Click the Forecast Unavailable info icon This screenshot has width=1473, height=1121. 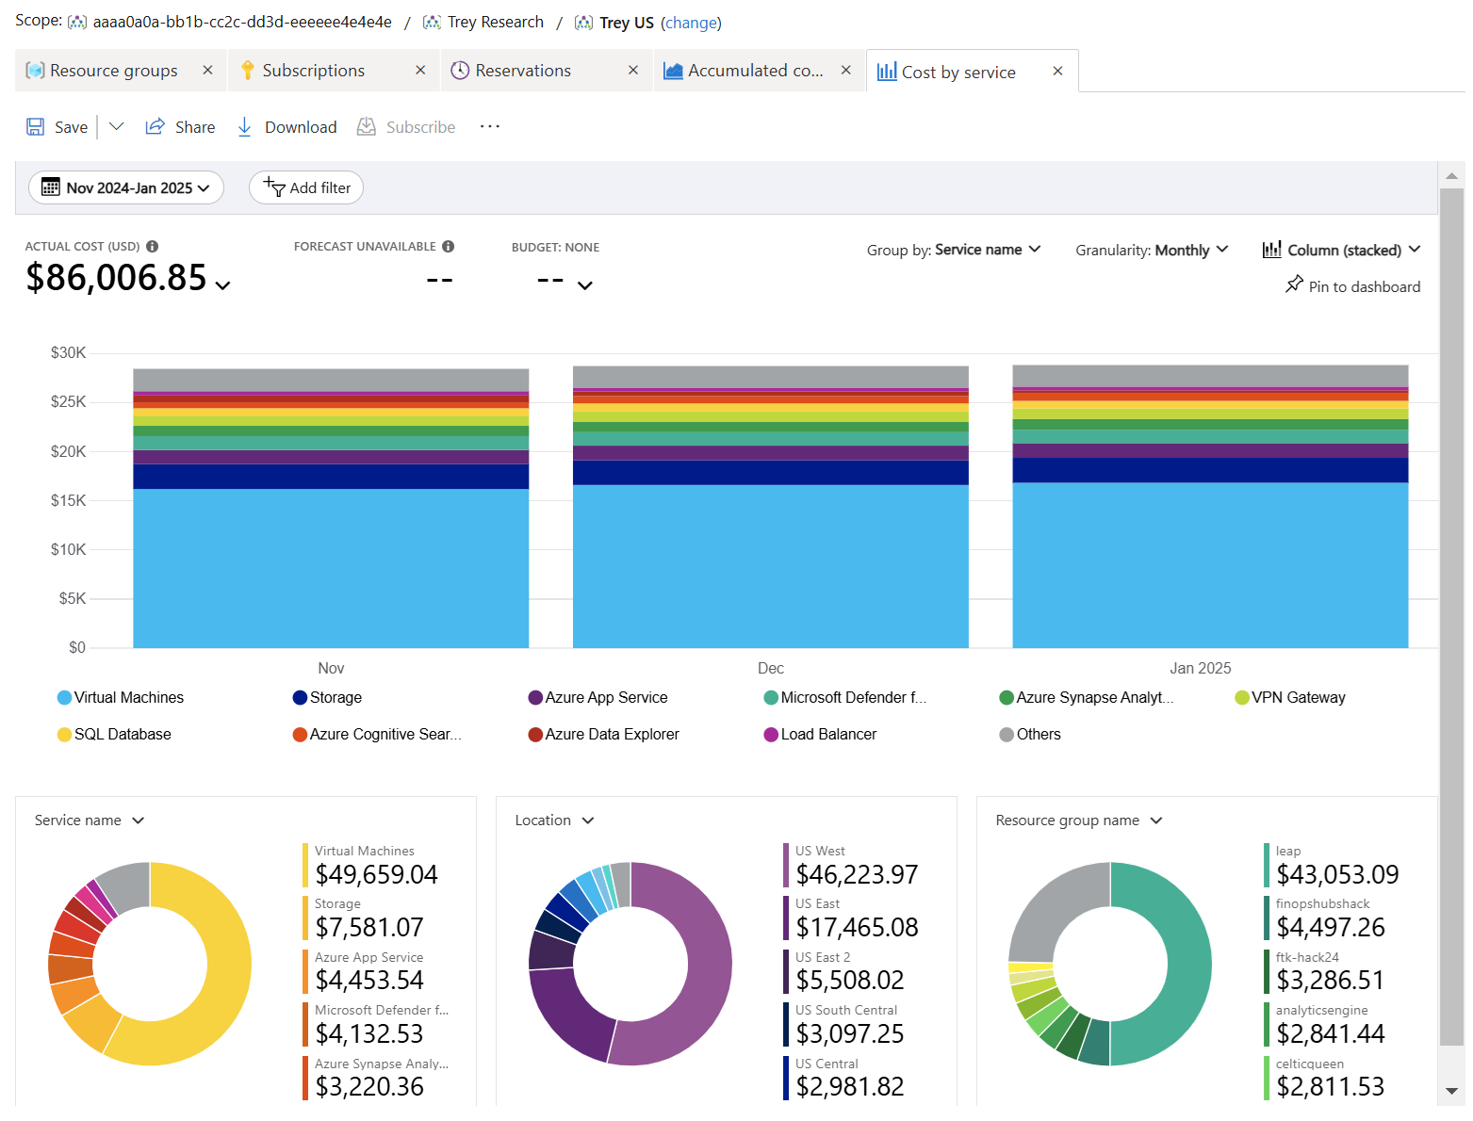449,247
